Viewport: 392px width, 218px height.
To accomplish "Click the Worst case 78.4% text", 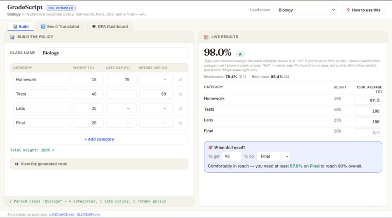I will coord(225,77).
